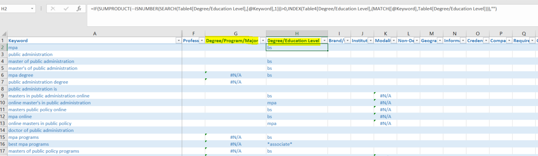Open the Modali column filter dropdown
The height and width of the screenshot is (156, 538).
click(x=394, y=41)
